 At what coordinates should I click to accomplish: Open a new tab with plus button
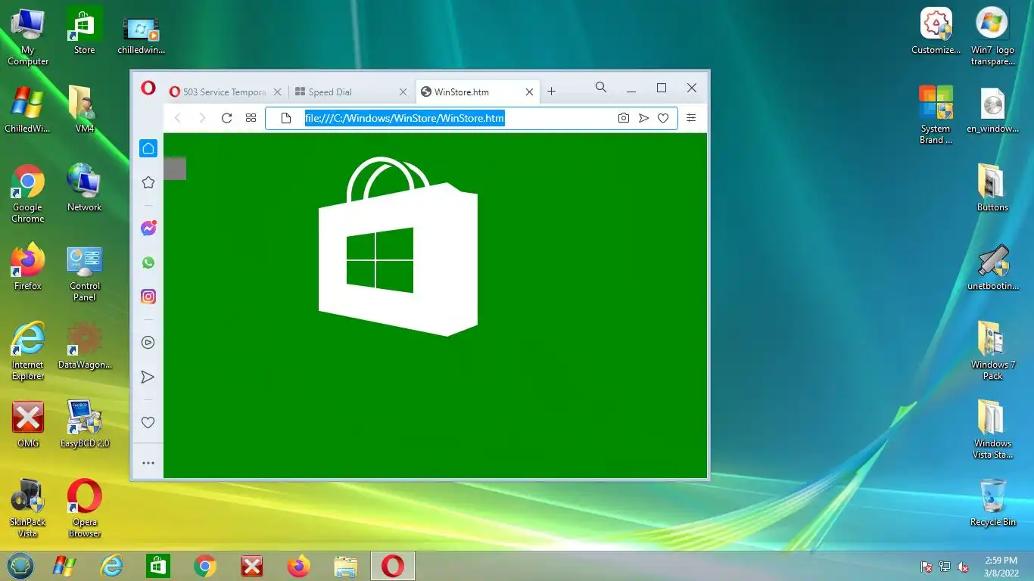pyautogui.click(x=551, y=92)
